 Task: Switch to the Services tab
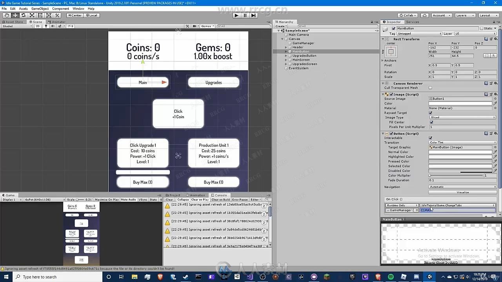tap(412, 22)
